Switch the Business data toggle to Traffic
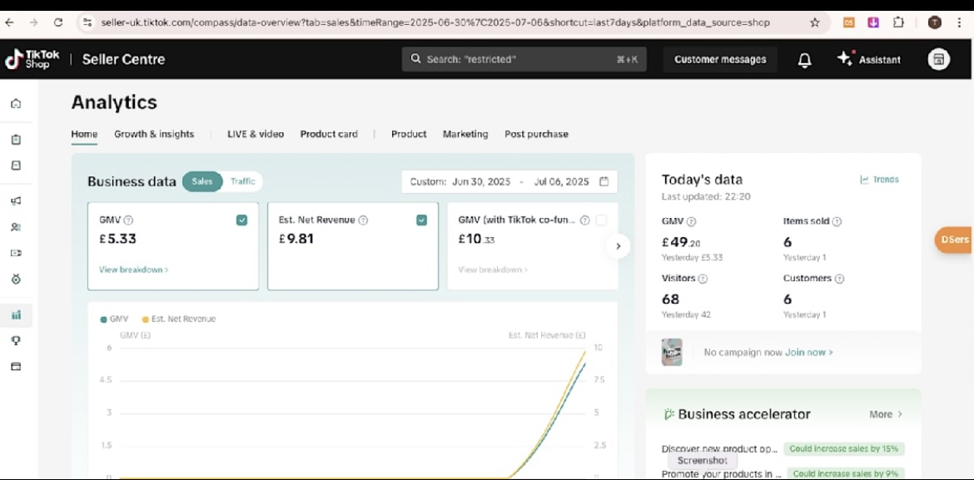This screenshot has width=974, height=480. pos(242,181)
